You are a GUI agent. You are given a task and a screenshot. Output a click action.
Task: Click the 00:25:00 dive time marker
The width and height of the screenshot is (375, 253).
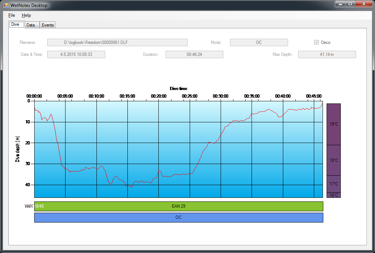[x=190, y=96]
